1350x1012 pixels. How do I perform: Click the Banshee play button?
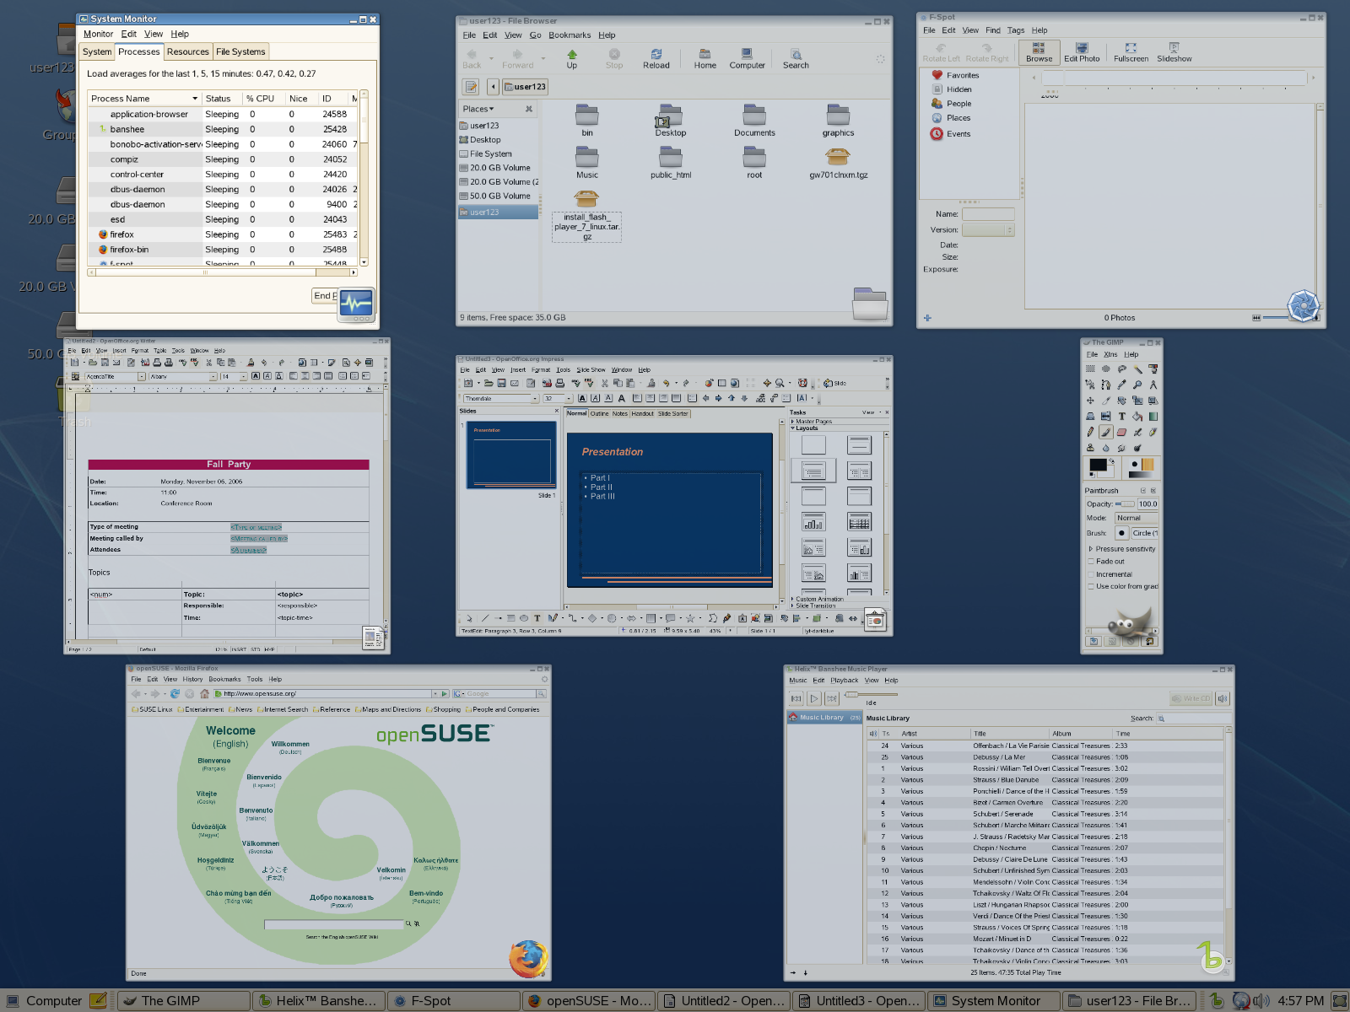[x=814, y=698]
